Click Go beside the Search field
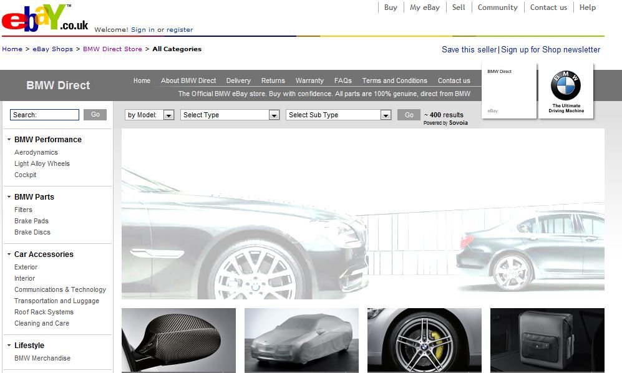 [x=95, y=115]
